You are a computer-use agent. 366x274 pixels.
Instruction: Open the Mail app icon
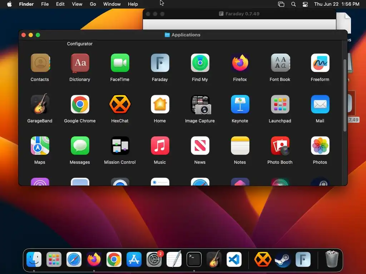pyautogui.click(x=320, y=104)
